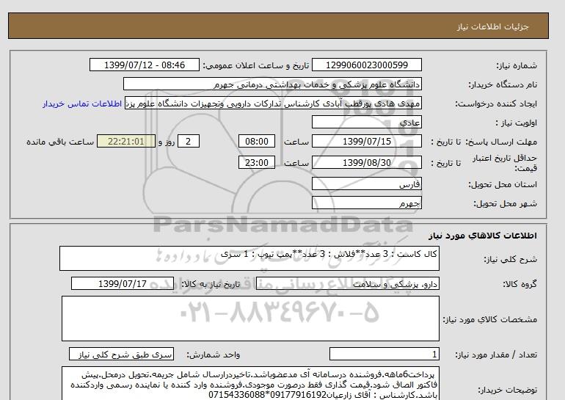Click the need number field 1299060023000599
Viewport: 565px width, 400px height.
[x=366, y=65]
